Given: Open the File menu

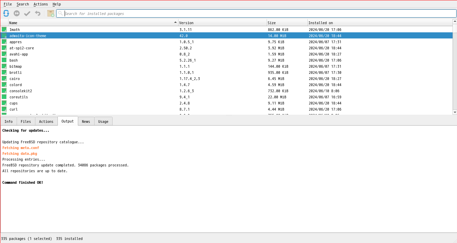Looking at the screenshot, I should pyautogui.click(x=8, y=4).
